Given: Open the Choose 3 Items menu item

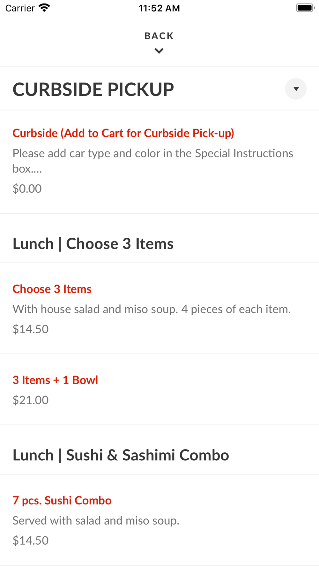Looking at the screenshot, I should pos(52,289).
